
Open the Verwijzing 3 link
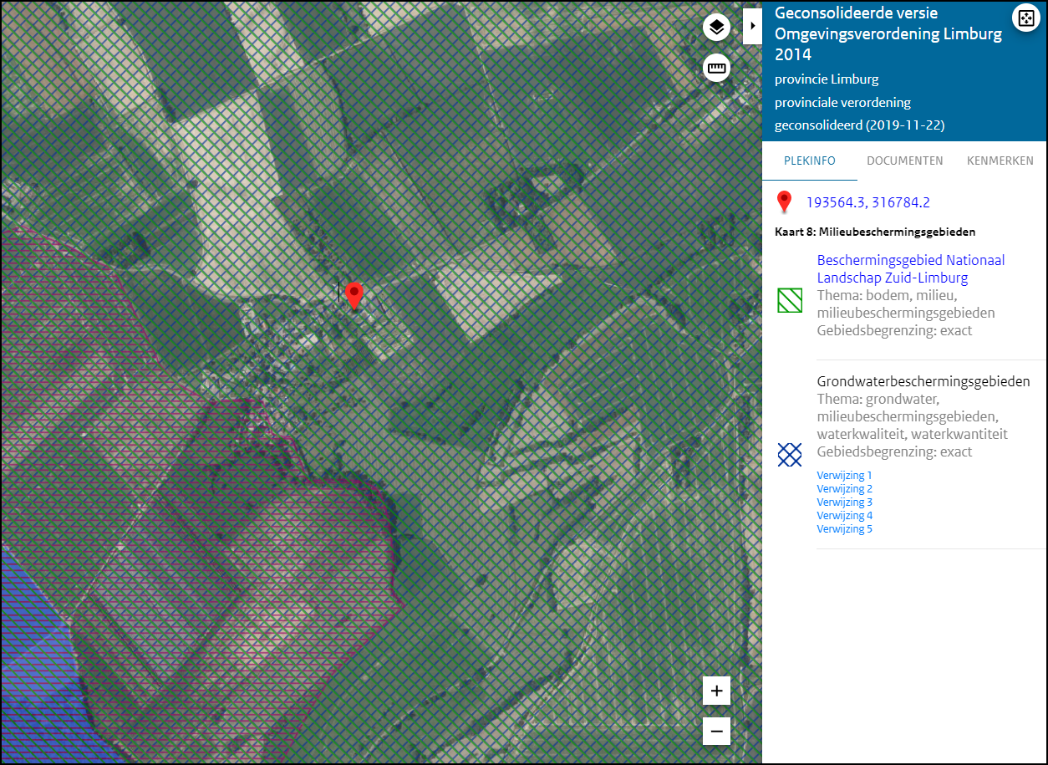click(845, 502)
